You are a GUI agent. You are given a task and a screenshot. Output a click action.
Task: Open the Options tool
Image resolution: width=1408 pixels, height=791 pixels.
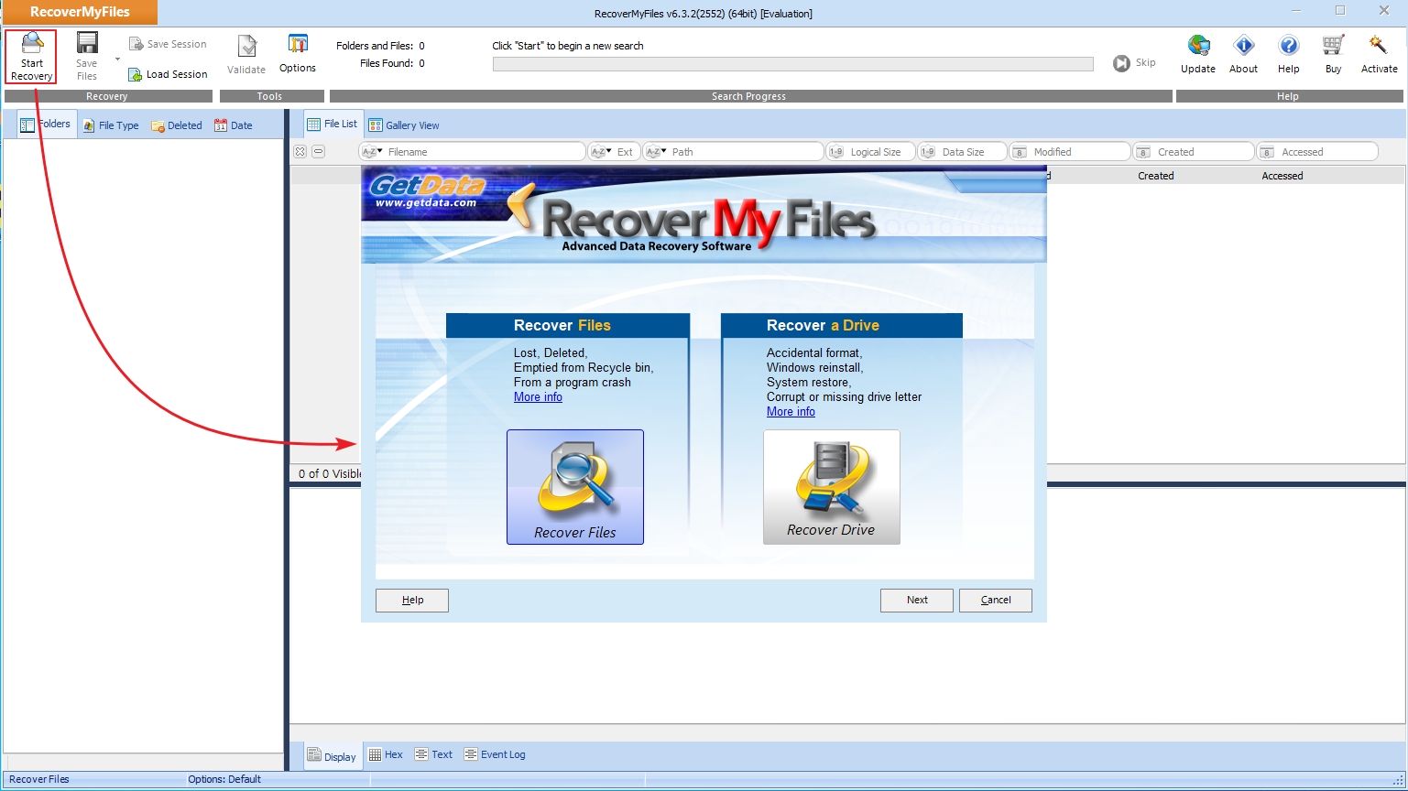[298, 55]
